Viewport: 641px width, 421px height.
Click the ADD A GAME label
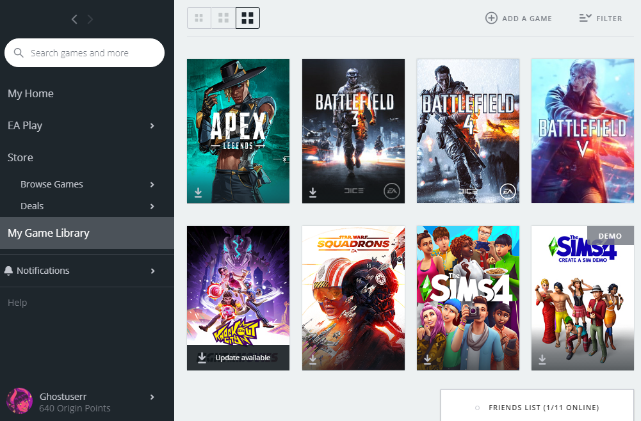click(527, 19)
